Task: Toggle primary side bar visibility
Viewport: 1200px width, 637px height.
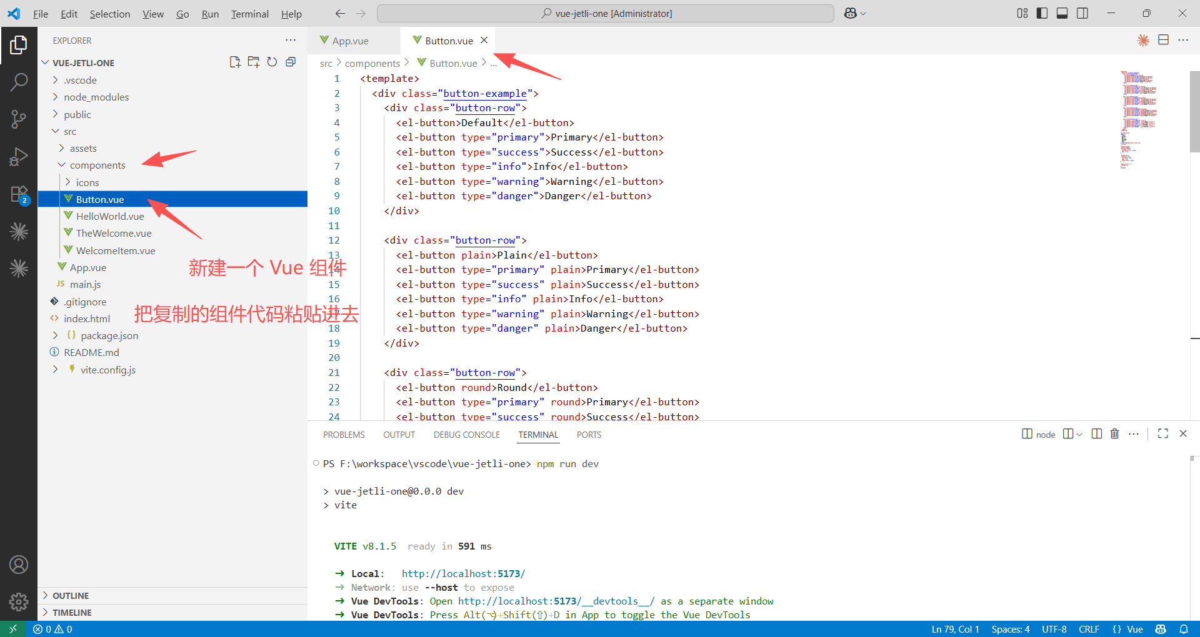Action: [1042, 13]
